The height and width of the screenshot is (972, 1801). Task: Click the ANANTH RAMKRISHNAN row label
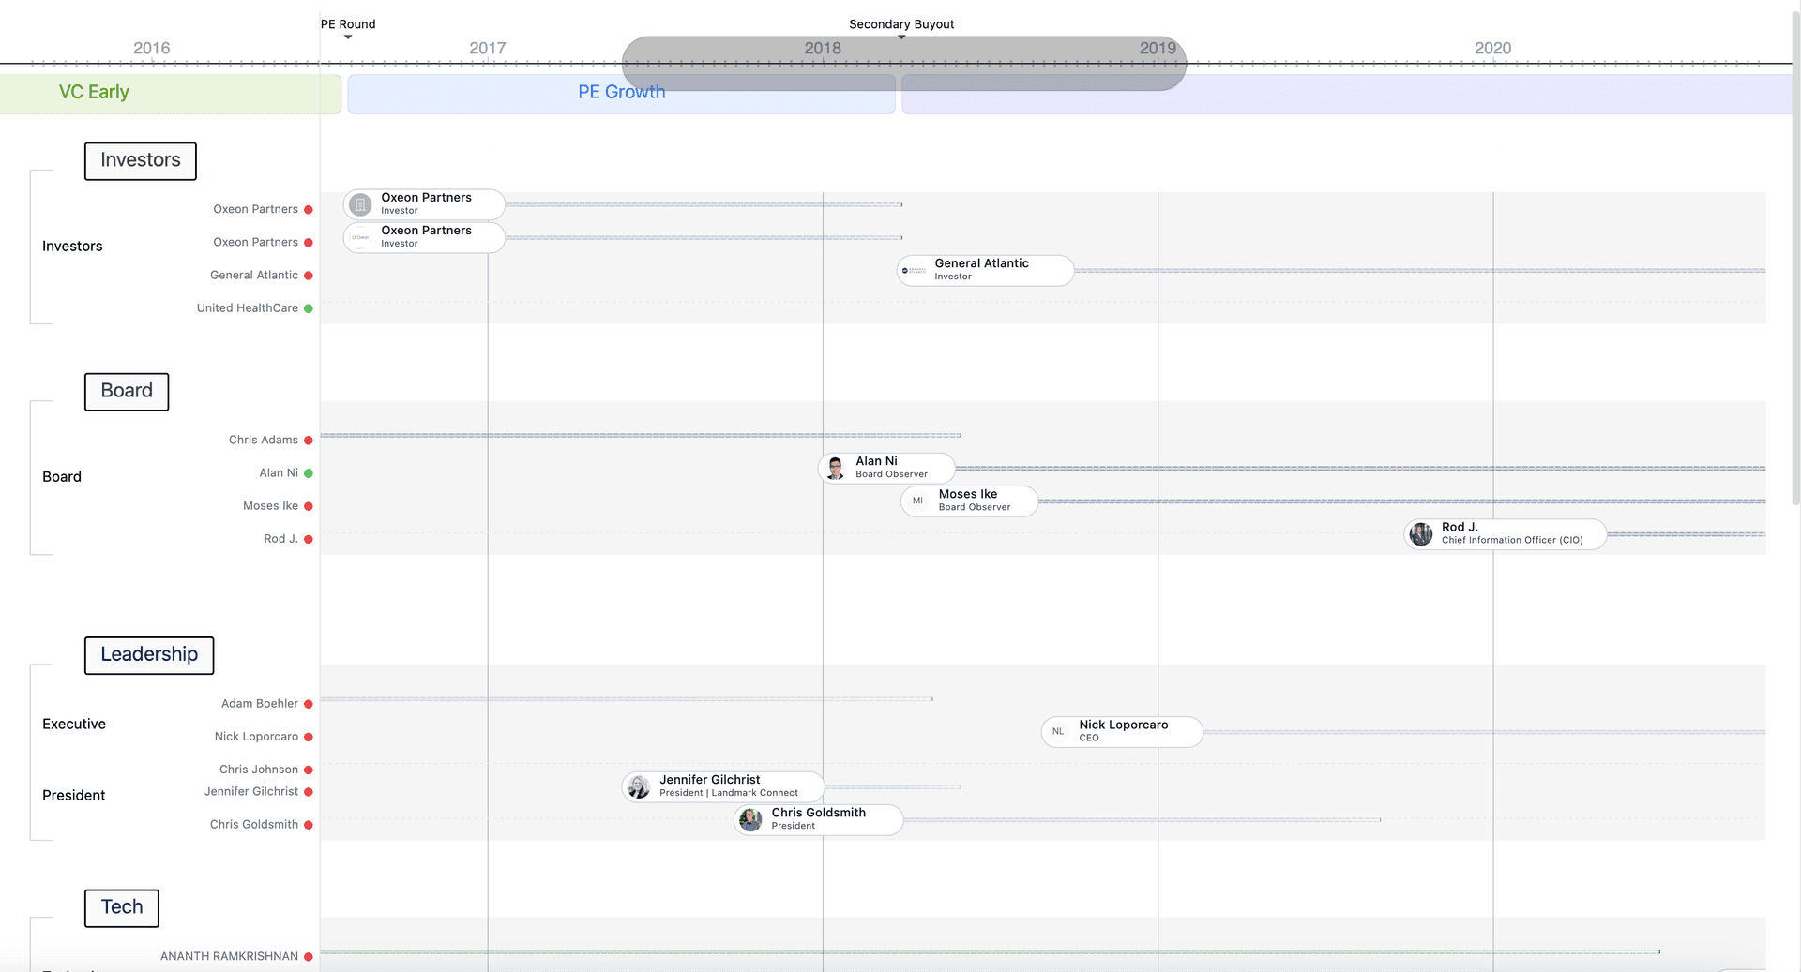pyautogui.click(x=229, y=957)
